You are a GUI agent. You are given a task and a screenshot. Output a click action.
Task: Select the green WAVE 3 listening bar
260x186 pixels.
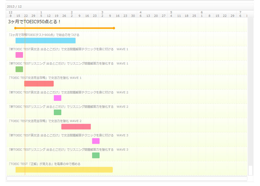96,155
